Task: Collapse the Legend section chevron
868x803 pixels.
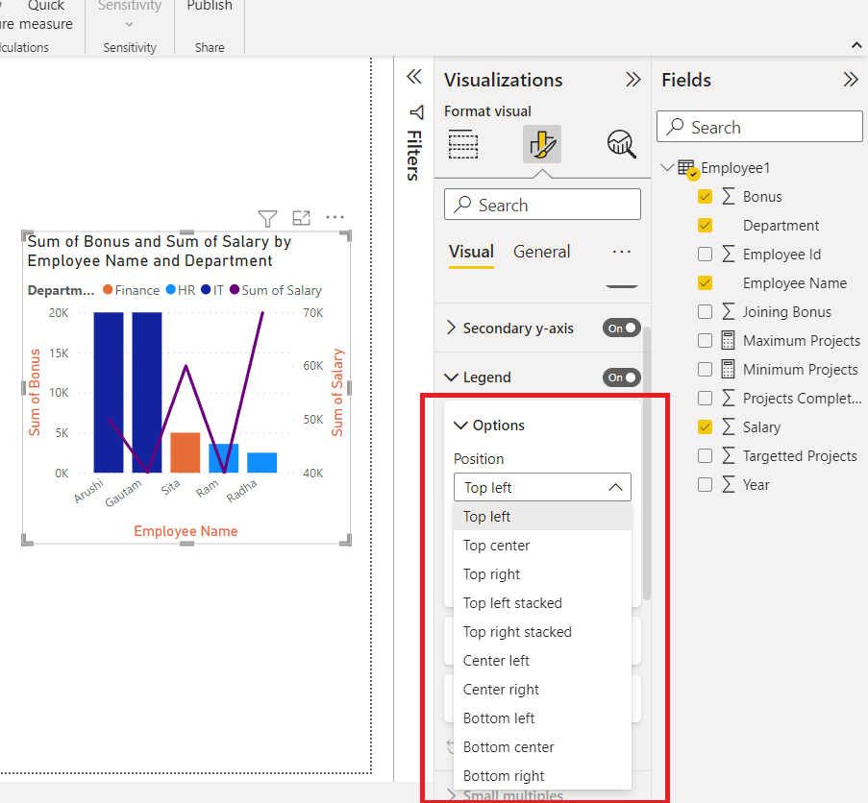Action: pos(451,377)
